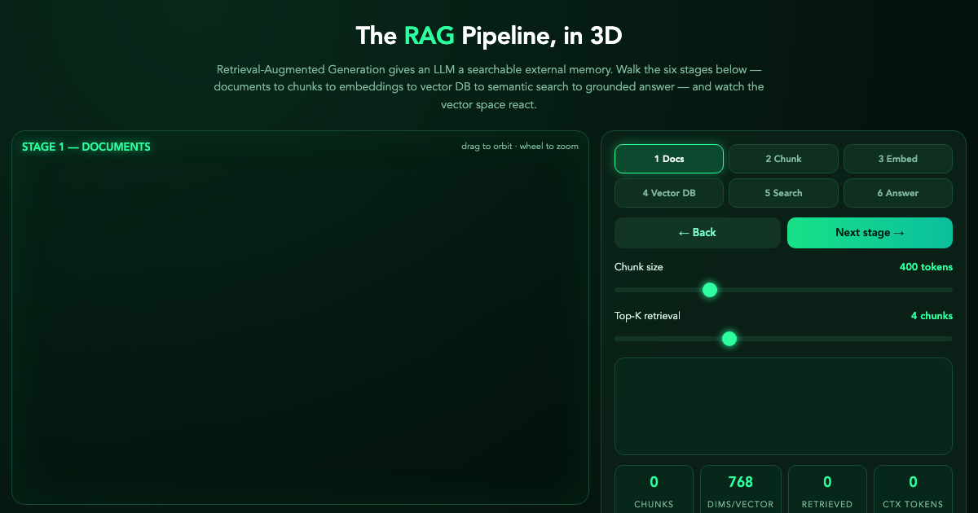This screenshot has width=978, height=513.
Task: Click the Retrieved stat card
Action: tap(827, 489)
